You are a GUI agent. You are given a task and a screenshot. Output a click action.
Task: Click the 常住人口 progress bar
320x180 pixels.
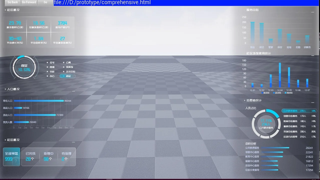pos(39,101)
